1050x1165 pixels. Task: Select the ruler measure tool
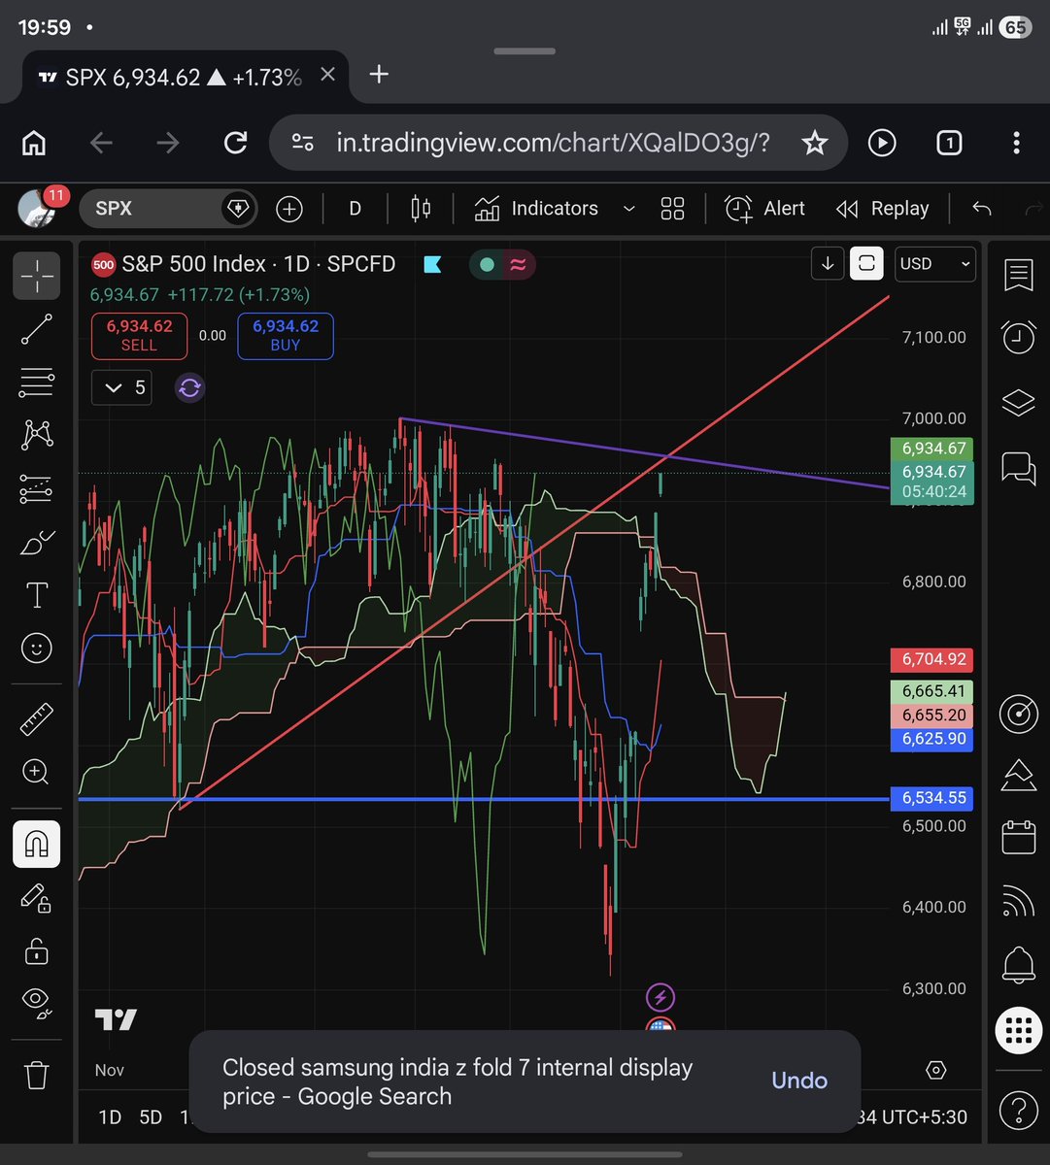coord(36,719)
